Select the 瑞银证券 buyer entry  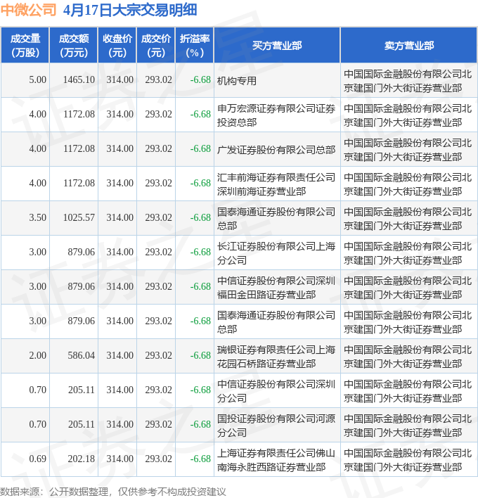pos(276,356)
